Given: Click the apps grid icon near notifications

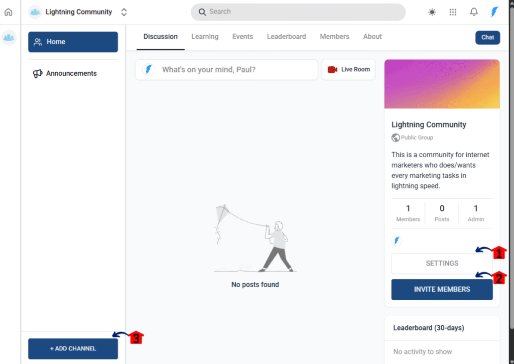Looking at the screenshot, I should (x=453, y=12).
